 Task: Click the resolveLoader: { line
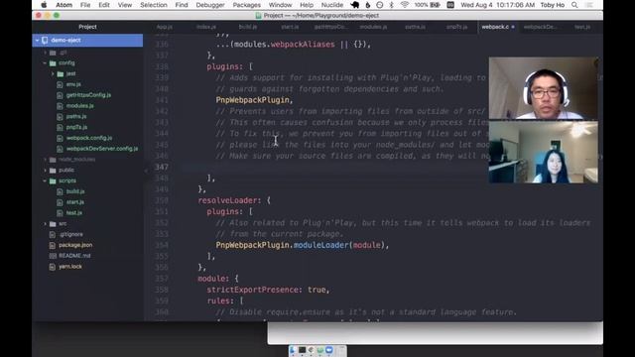coord(234,200)
